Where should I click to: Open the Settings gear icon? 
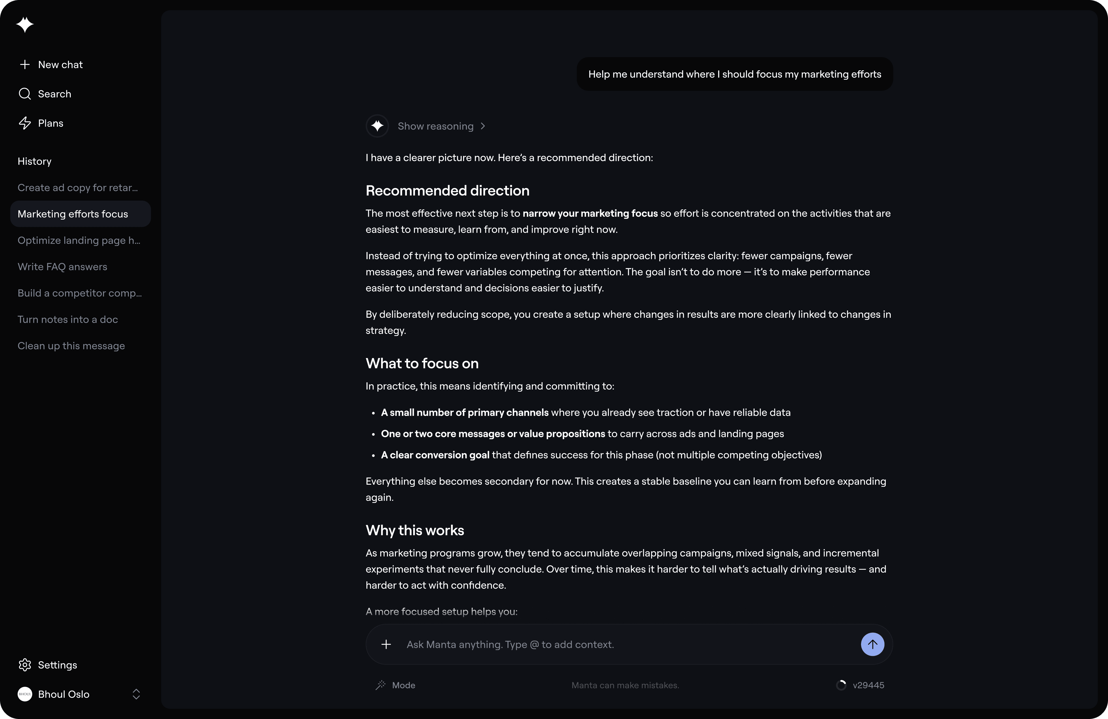[x=25, y=665]
